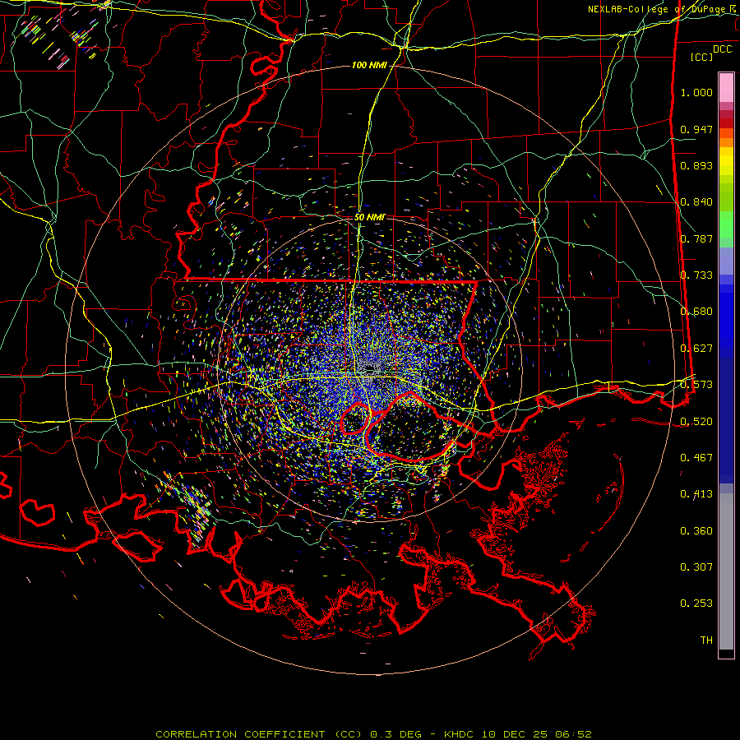The height and width of the screenshot is (740, 740).
Task: Click the 0.573 scale value
Action: [x=696, y=385]
